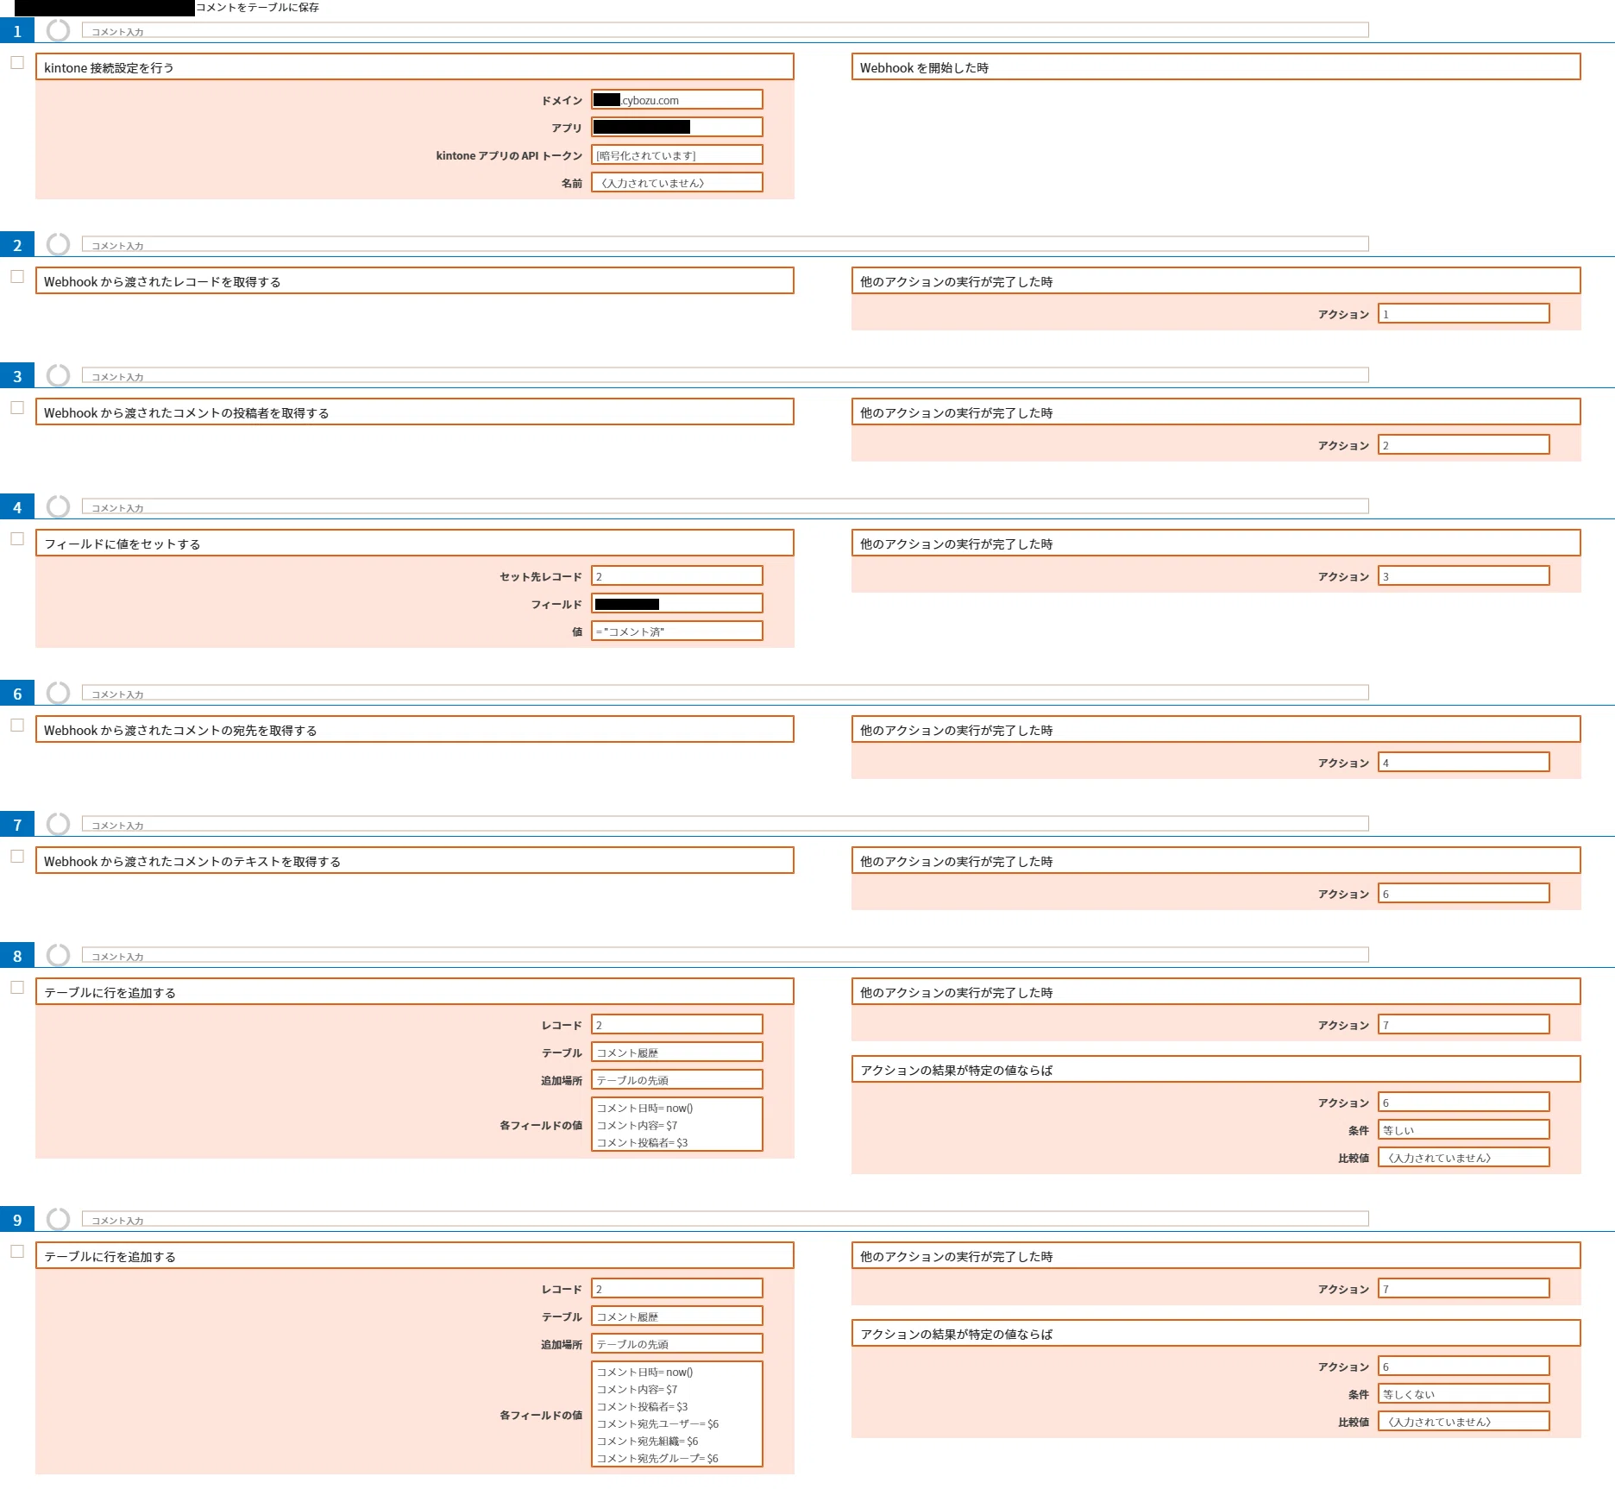Open row 2 '他のアクションの実行が完了した時' condition
Image resolution: width=1615 pixels, height=1489 pixels.
[x=1216, y=281]
